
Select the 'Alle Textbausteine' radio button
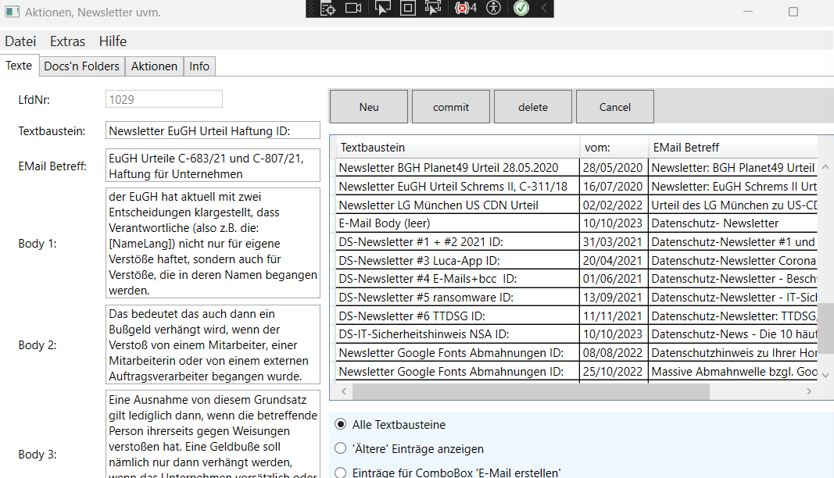point(340,424)
